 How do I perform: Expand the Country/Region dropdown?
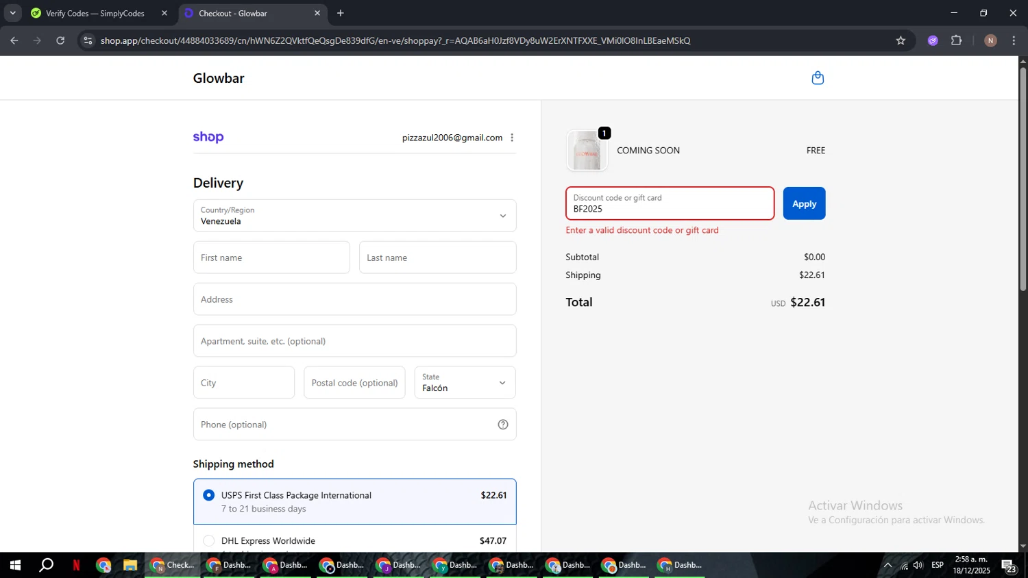(x=355, y=216)
